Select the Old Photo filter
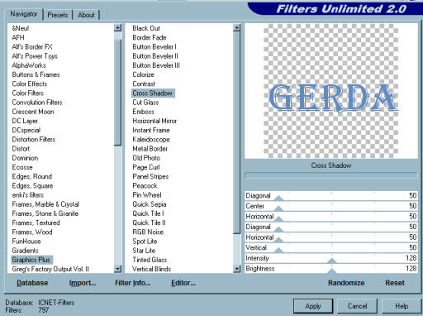Image resolution: width=423 pixels, height=316 pixels. click(x=146, y=158)
